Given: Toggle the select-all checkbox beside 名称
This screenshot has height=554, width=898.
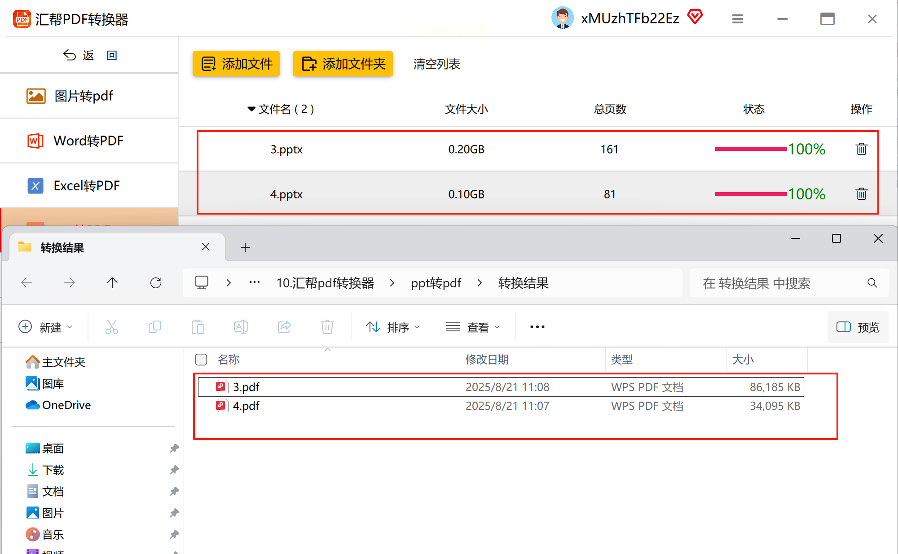Looking at the screenshot, I should pyautogui.click(x=201, y=360).
